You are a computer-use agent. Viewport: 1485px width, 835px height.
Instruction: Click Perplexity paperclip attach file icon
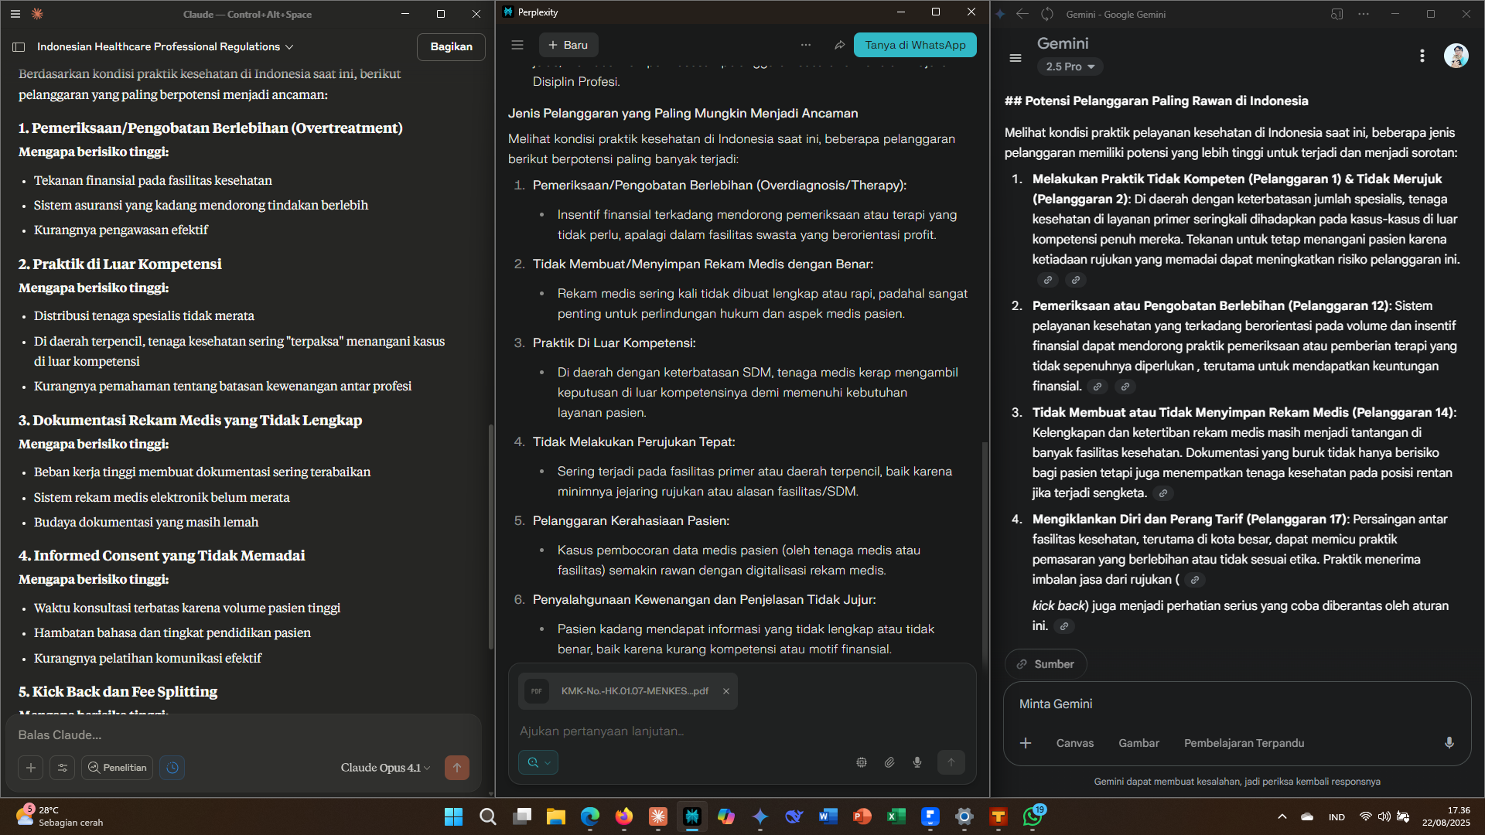(x=889, y=762)
